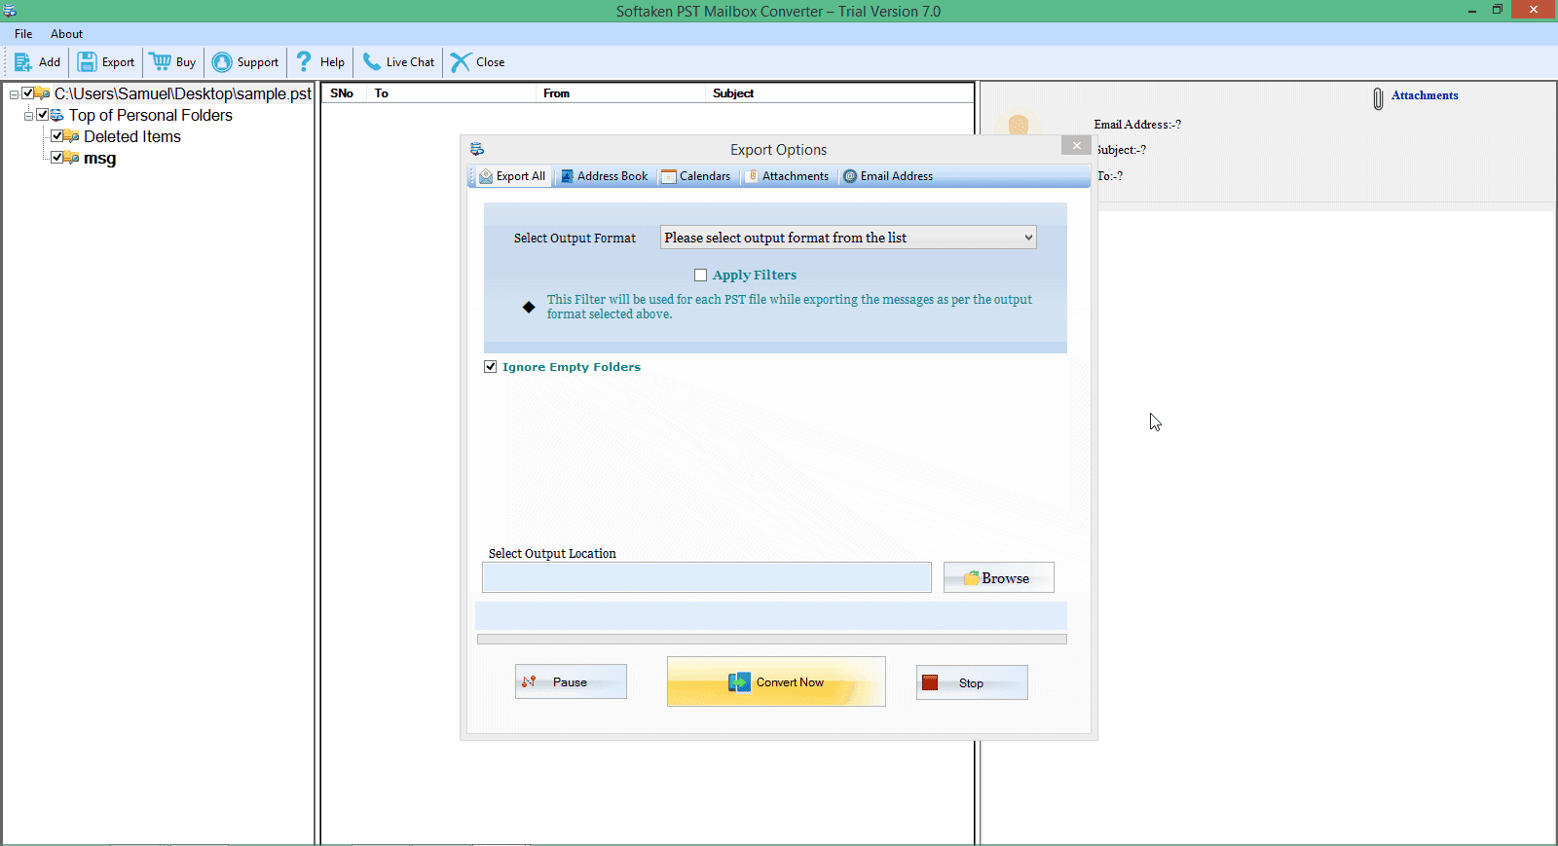Open the File menu
The width and height of the screenshot is (1558, 846).
(23, 34)
